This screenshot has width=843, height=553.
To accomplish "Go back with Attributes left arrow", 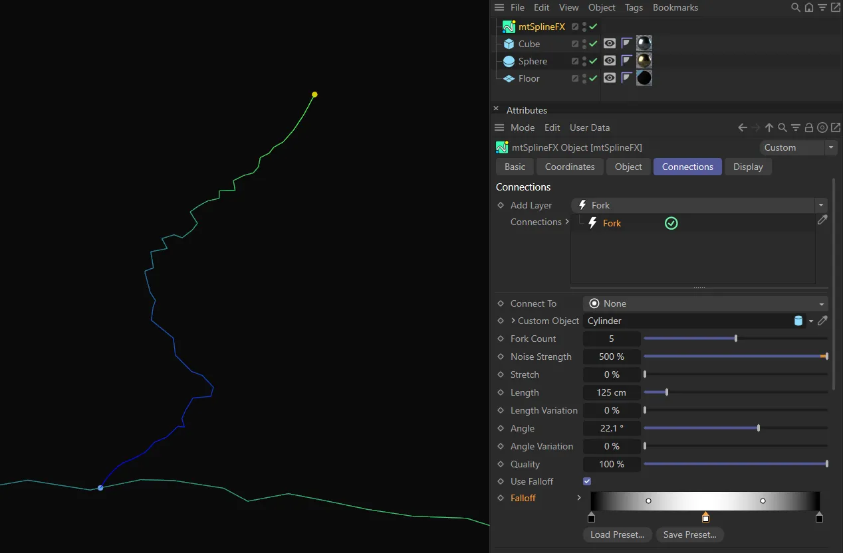I will pos(743,127).
